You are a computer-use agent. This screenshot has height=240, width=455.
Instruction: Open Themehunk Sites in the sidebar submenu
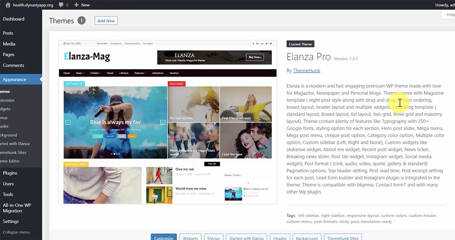point(13,152)
